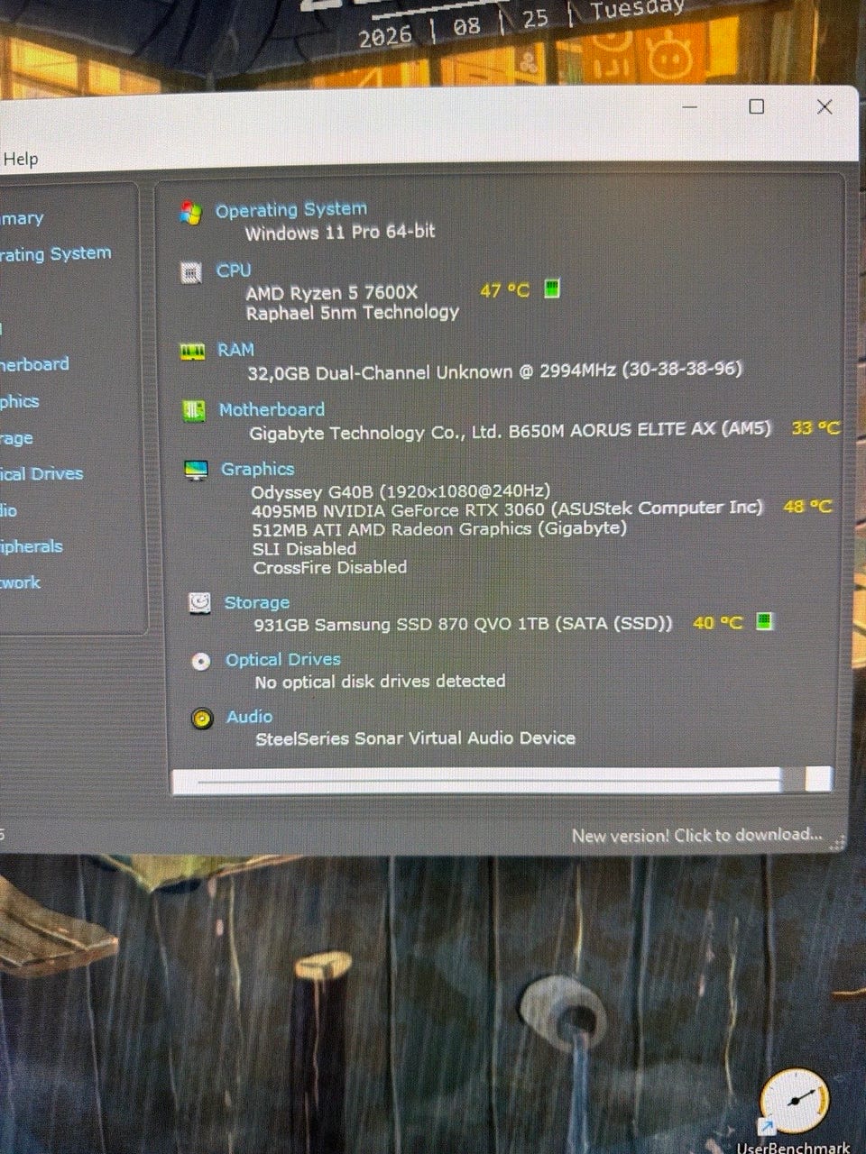Image resolution: width=866 pixels, height=1154 pixels.
Task: Click the NVIDIA GeForce RTX 3060 line
Action: pyautogui.click(x=507, y=509)
